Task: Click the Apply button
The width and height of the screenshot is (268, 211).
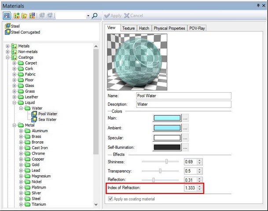Action: [113, 15]
